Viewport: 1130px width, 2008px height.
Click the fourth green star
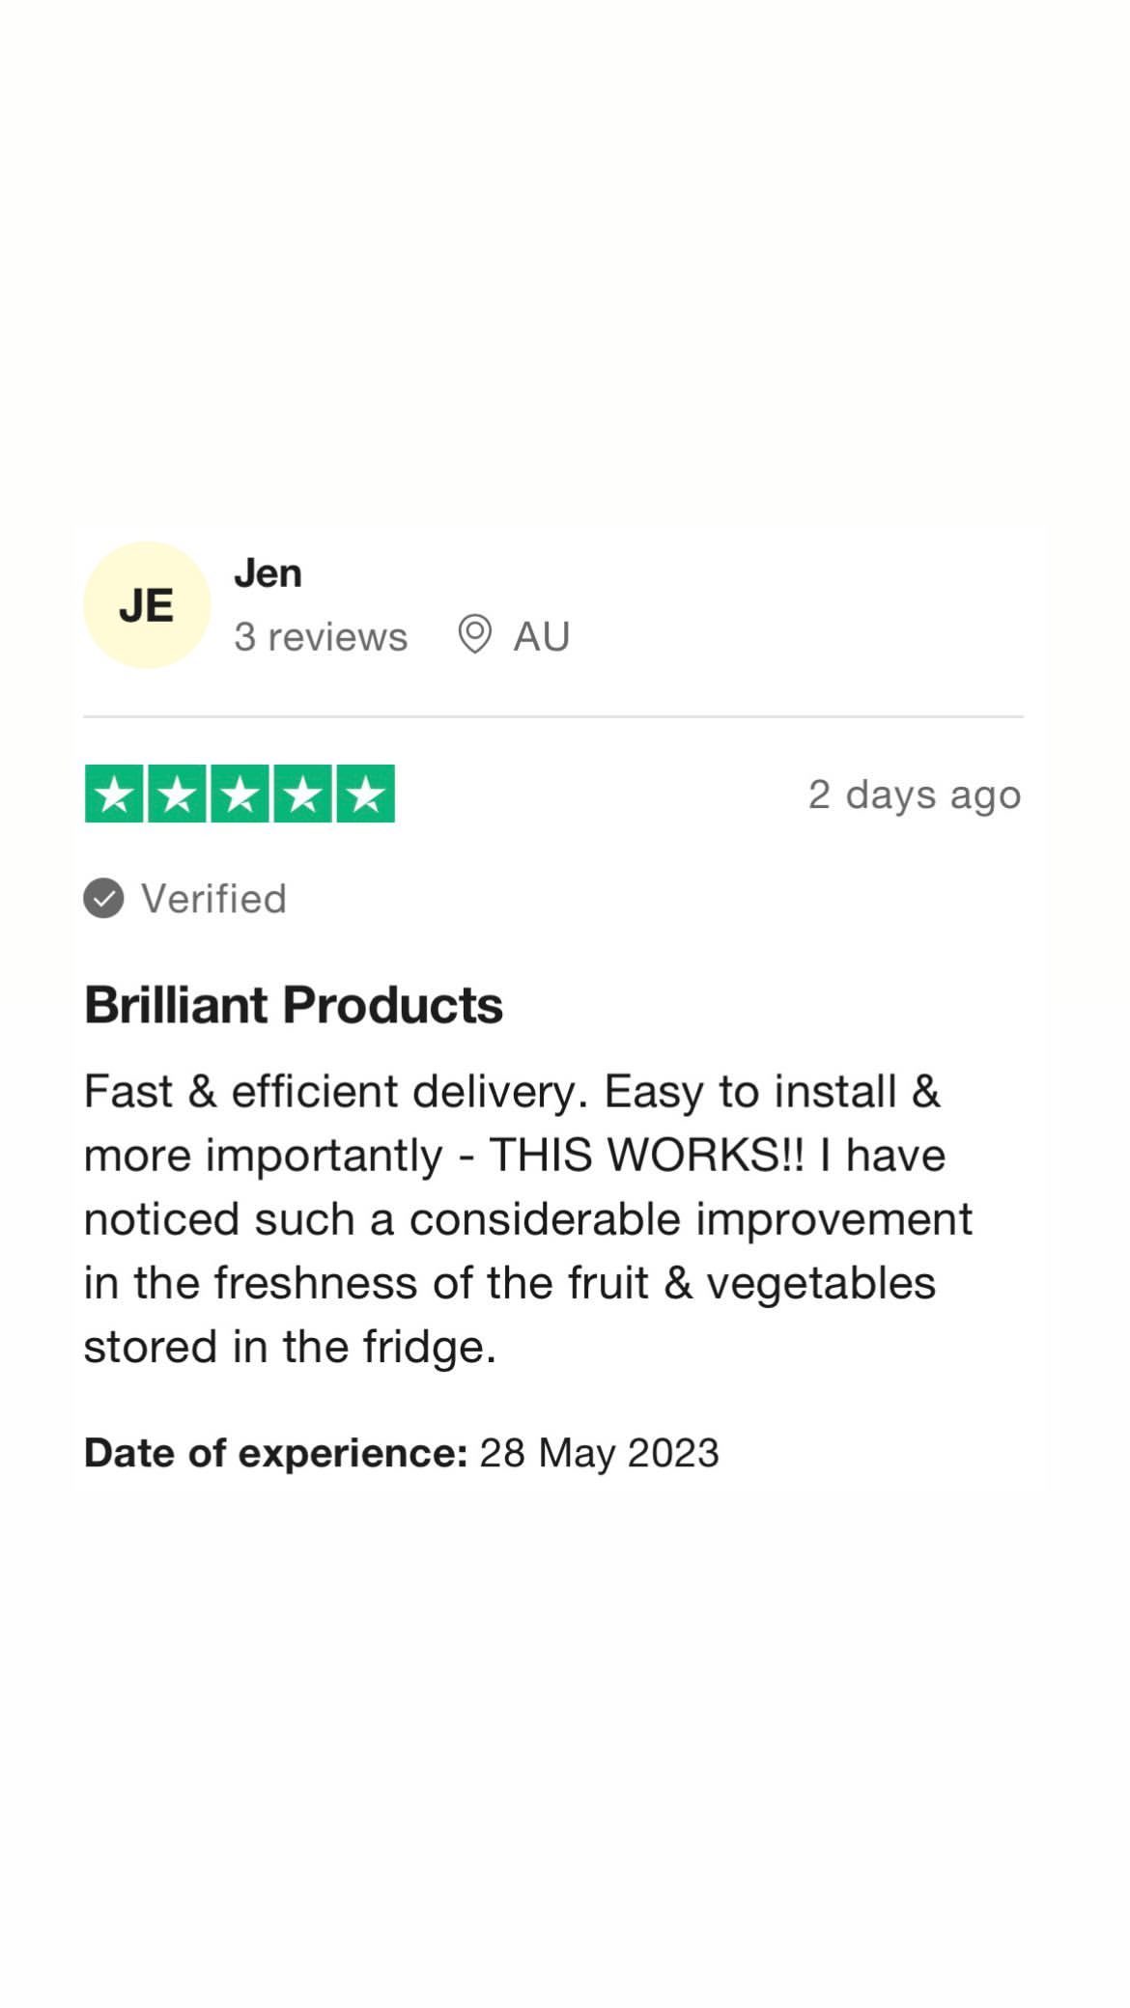[302, 794]
